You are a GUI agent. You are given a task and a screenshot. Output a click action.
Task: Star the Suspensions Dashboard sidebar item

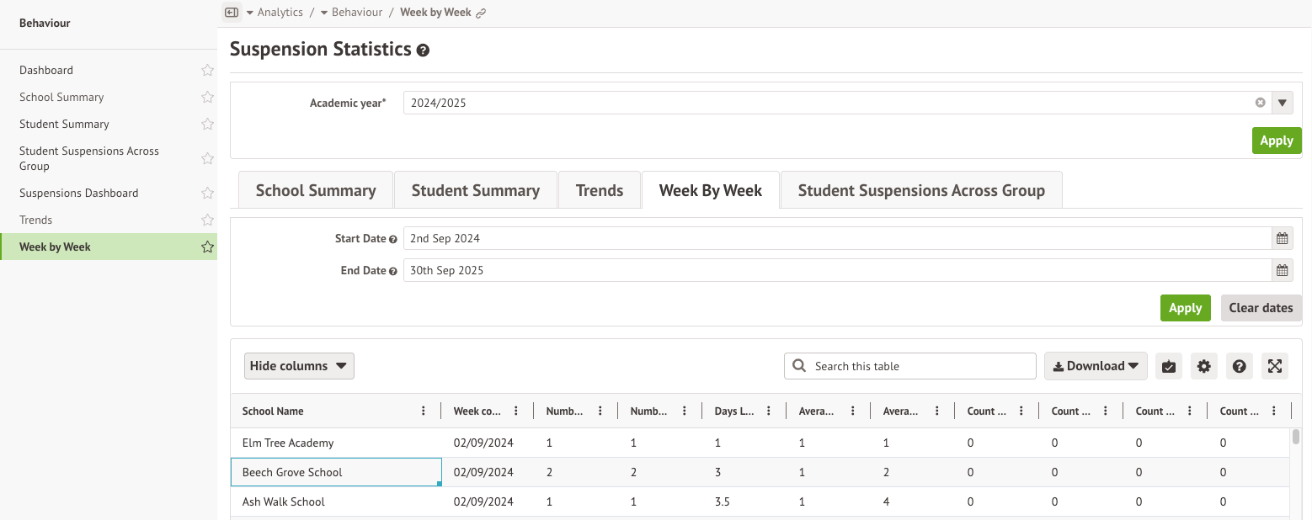pos(207,194)
